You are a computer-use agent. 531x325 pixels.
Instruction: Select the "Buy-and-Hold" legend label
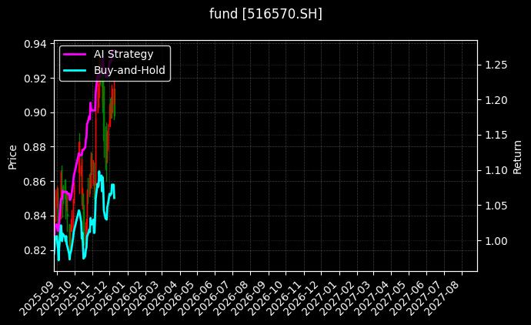pos(129,70)
